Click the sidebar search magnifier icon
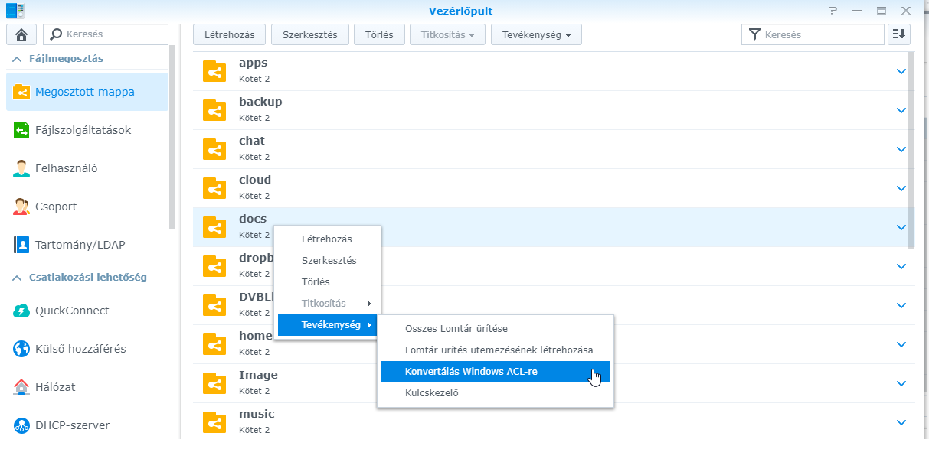This screenshot has width=929, height=449. pyautogui.click(x=56, y=34)
